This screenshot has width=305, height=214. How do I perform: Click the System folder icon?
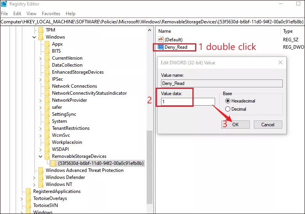pos(47,121)
